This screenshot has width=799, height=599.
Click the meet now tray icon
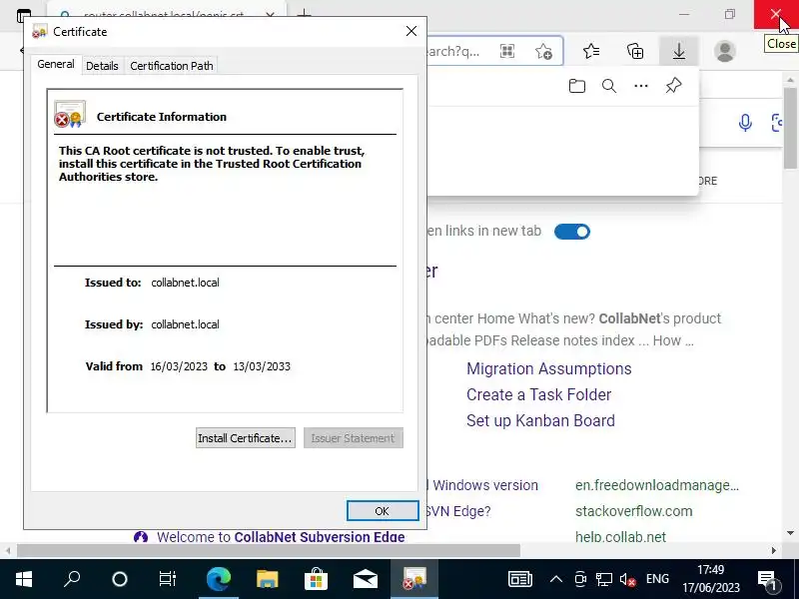(580, 579)
